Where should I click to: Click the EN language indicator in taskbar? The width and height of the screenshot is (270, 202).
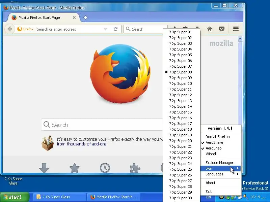pyautogui.click(x=208, y=197)
